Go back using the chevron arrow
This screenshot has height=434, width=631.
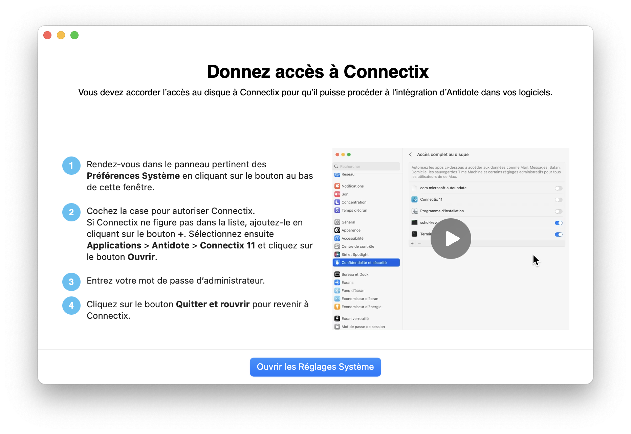410,154
